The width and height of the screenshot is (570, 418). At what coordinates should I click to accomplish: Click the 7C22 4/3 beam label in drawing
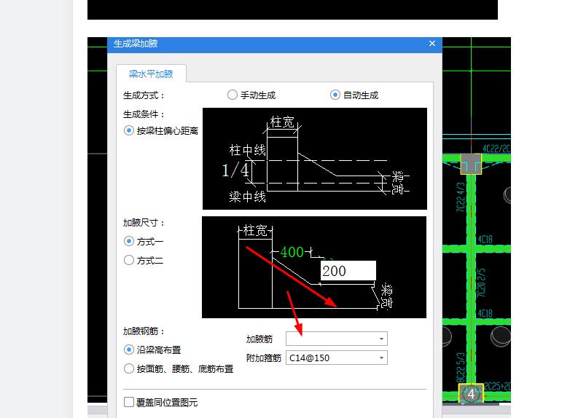pyautogui.click(x=460, y=197)
